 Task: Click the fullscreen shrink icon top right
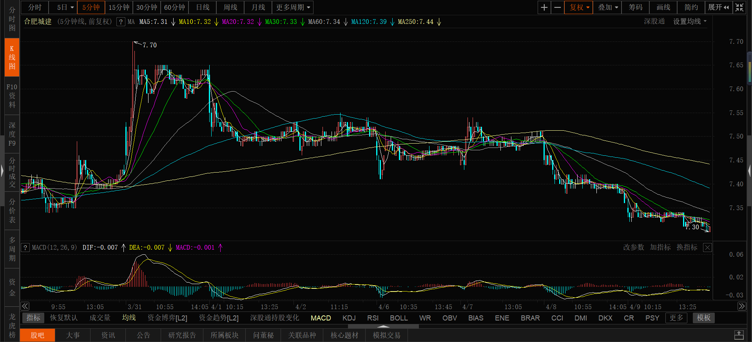739,7
